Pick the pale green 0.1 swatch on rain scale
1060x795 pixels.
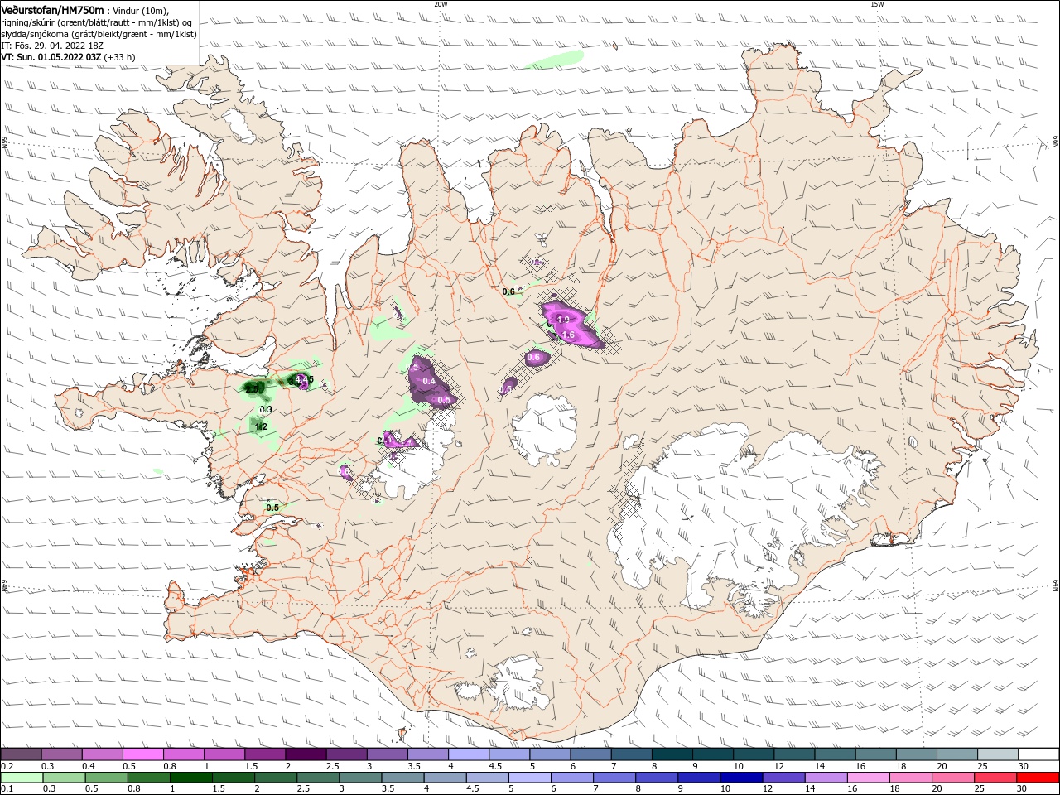(x=22, y=778)
